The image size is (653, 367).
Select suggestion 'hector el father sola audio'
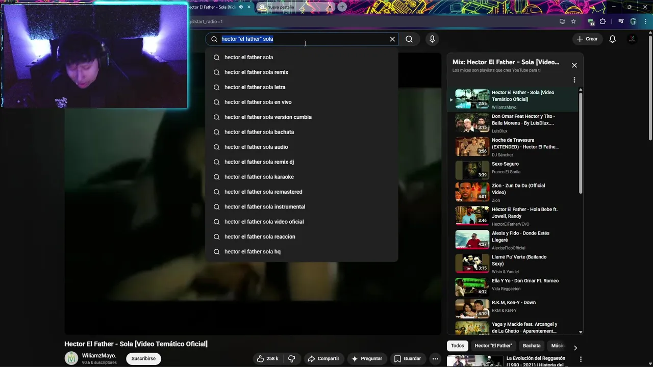pos(302,147)
